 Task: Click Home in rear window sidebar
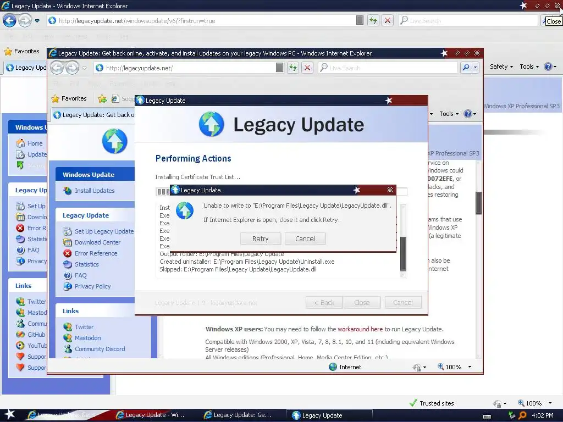[35, 143]
